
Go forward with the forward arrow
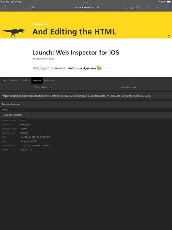[23, 7]
